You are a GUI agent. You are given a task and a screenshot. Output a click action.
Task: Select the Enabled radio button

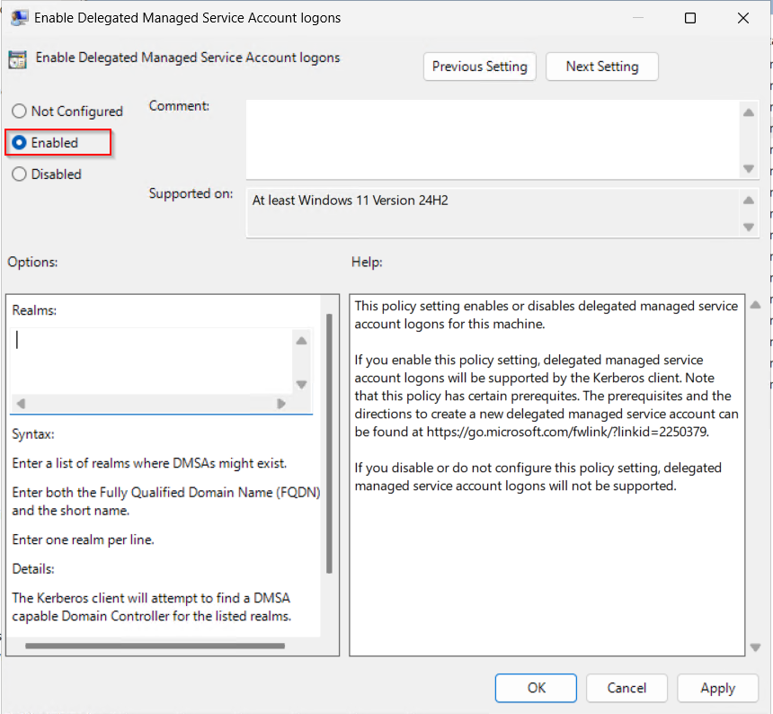click(19, 142)
